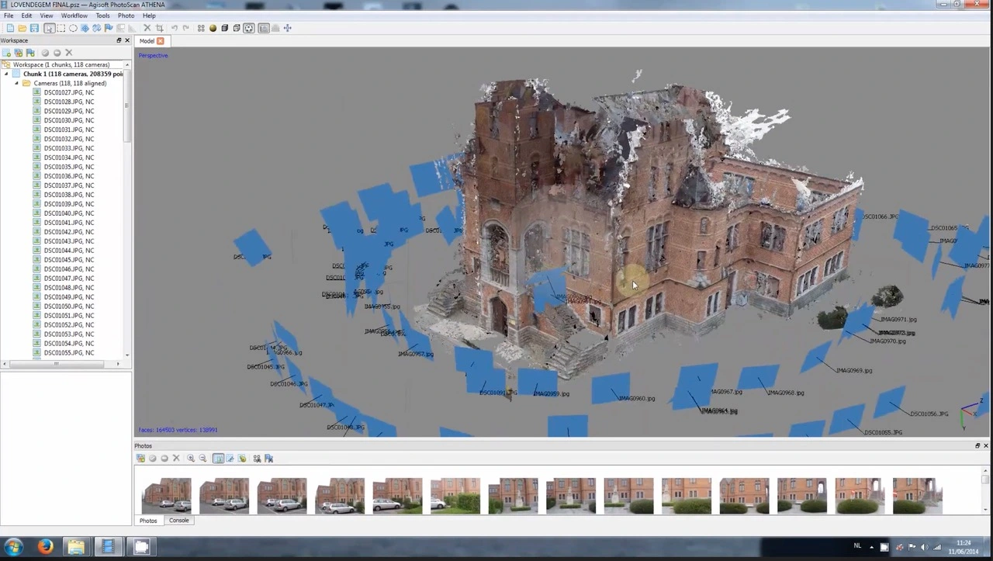Show hidden system tray icons
This screenshot has width=993, height=561.
point(871,546)
